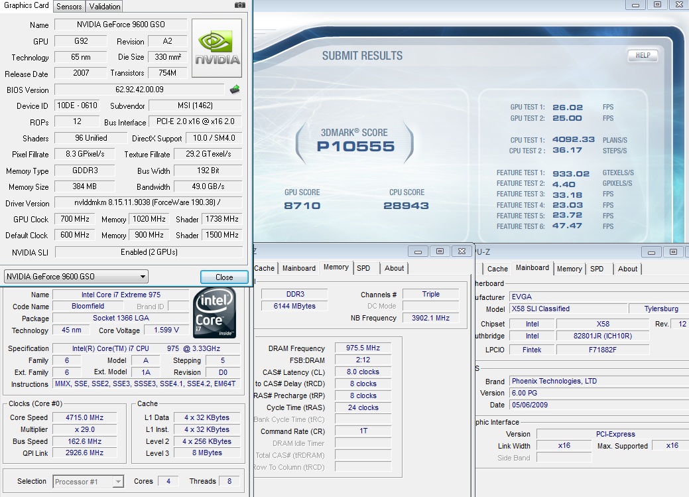The image size is (689, 497).
Task: Click the Core Voltage 1.599 V value
Action: click(x=166, y=330)
